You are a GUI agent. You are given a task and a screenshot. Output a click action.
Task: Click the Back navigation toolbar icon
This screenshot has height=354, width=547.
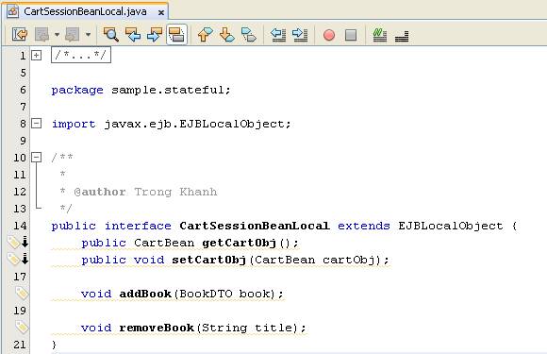pyautogui.click(x=41, y=34)
